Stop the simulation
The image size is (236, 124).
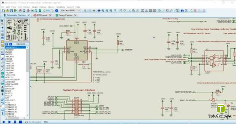click(20, 122)
